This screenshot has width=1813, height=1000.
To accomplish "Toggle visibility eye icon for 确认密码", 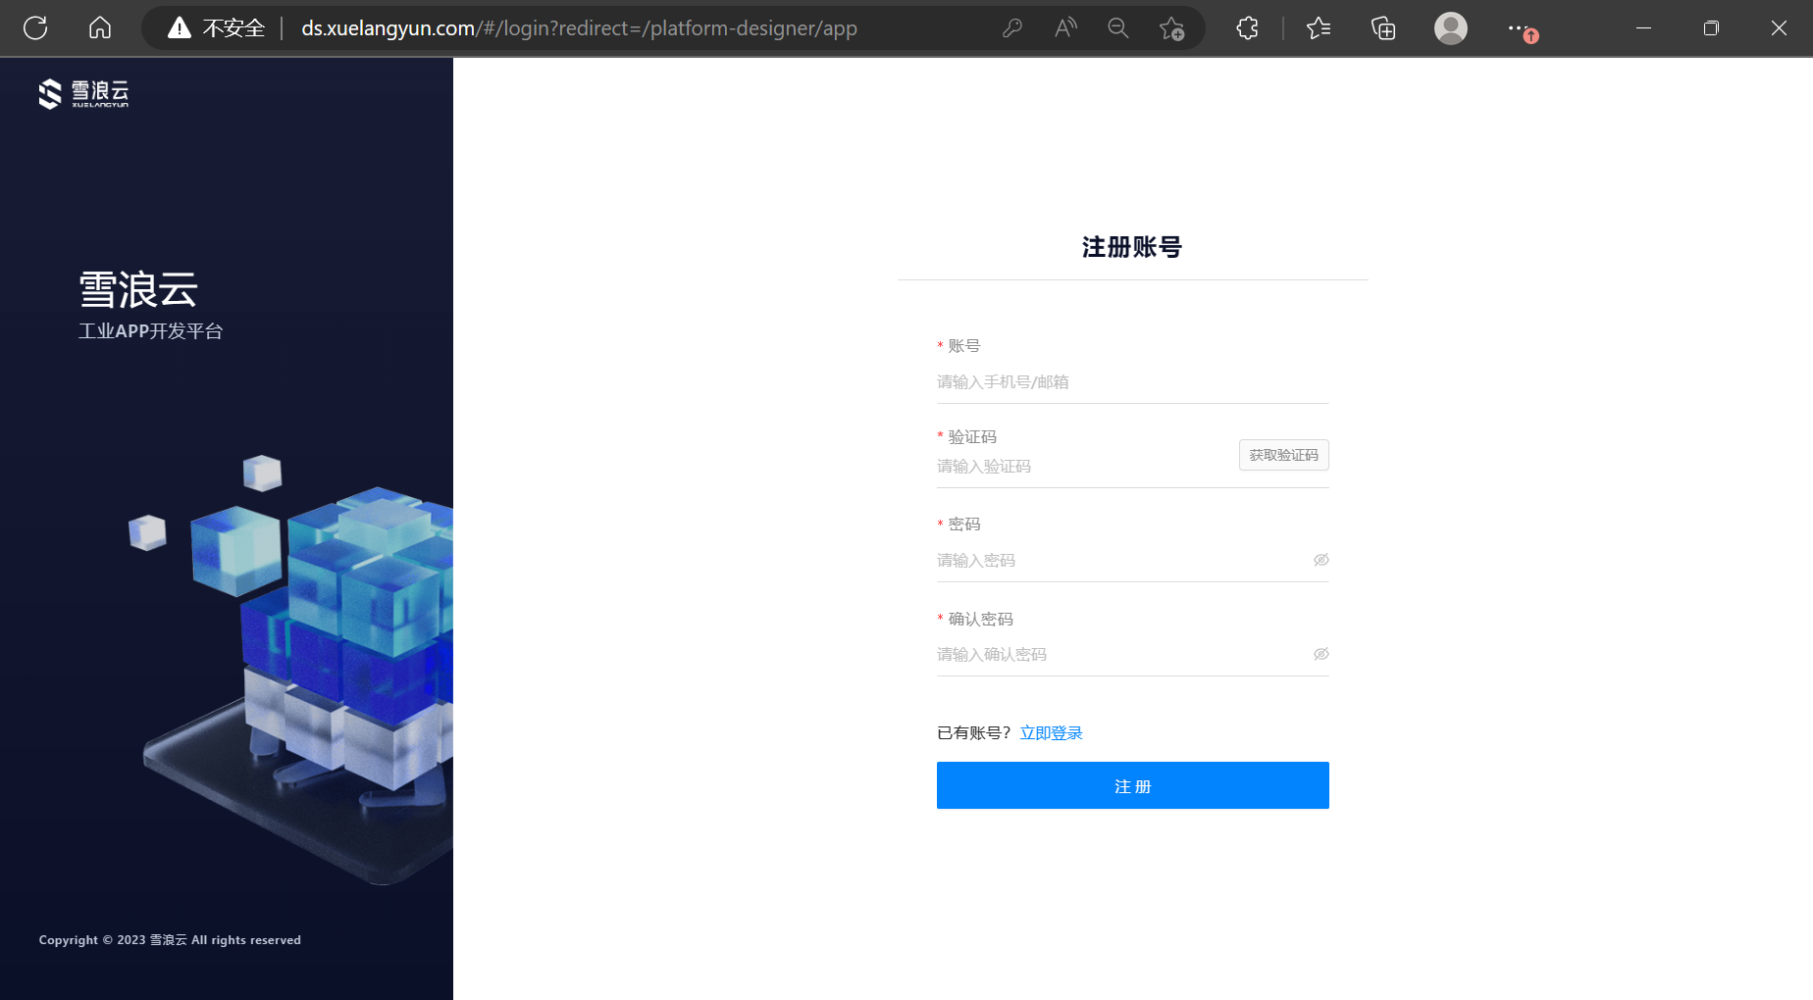I will tap(1321, 654).
